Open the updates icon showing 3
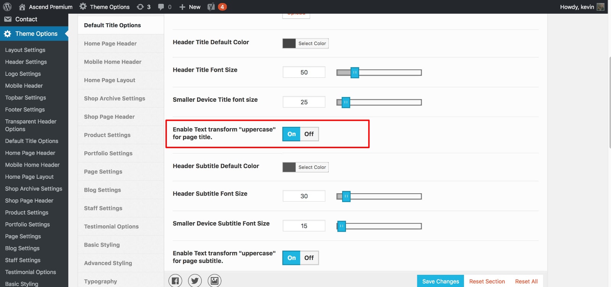Image resolution: width=611 pixels, height=287 pixels. [140, 7]
